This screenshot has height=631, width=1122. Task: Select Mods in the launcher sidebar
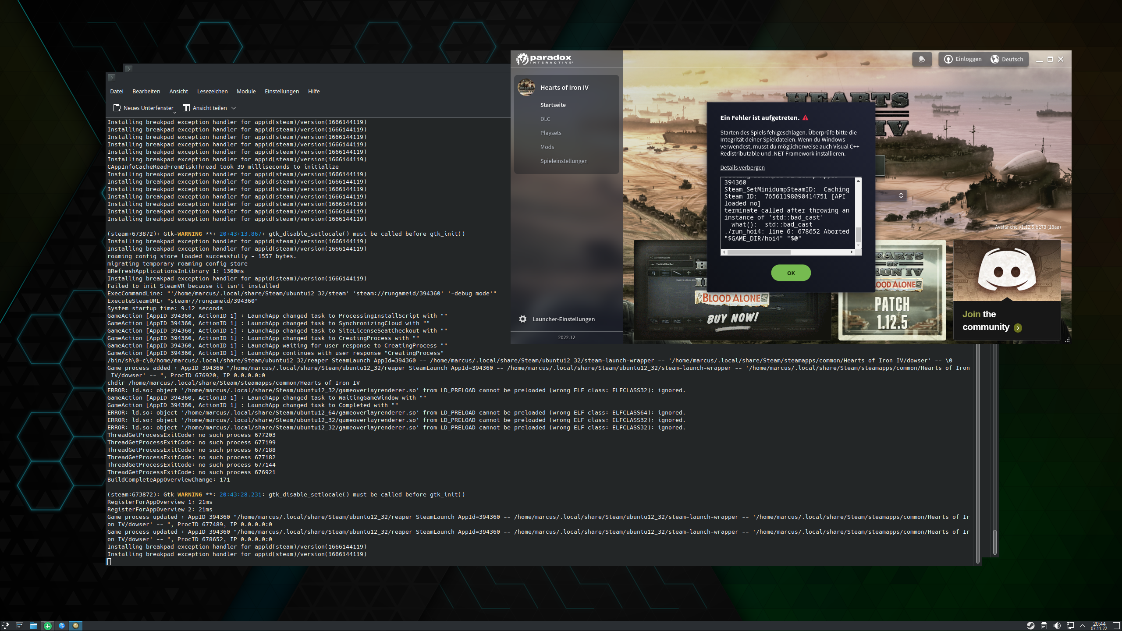547,147
